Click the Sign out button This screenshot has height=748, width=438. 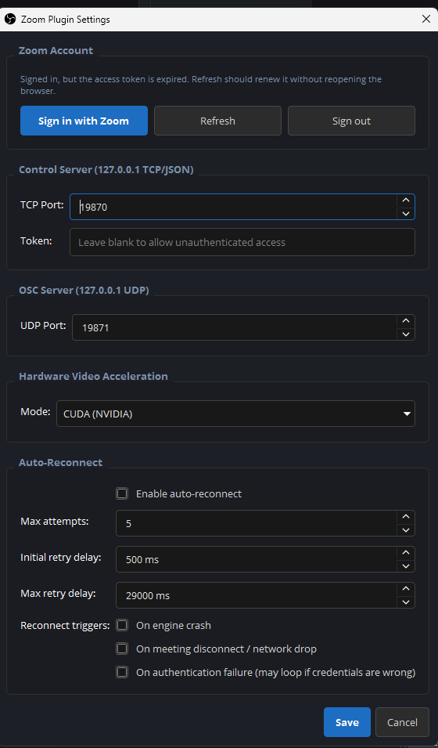tap(351, 121)
